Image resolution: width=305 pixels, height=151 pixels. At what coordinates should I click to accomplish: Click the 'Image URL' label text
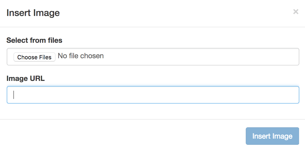pos(26,78)
